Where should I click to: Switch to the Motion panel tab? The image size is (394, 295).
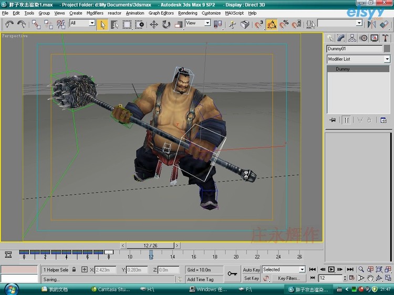coord(363,38)
